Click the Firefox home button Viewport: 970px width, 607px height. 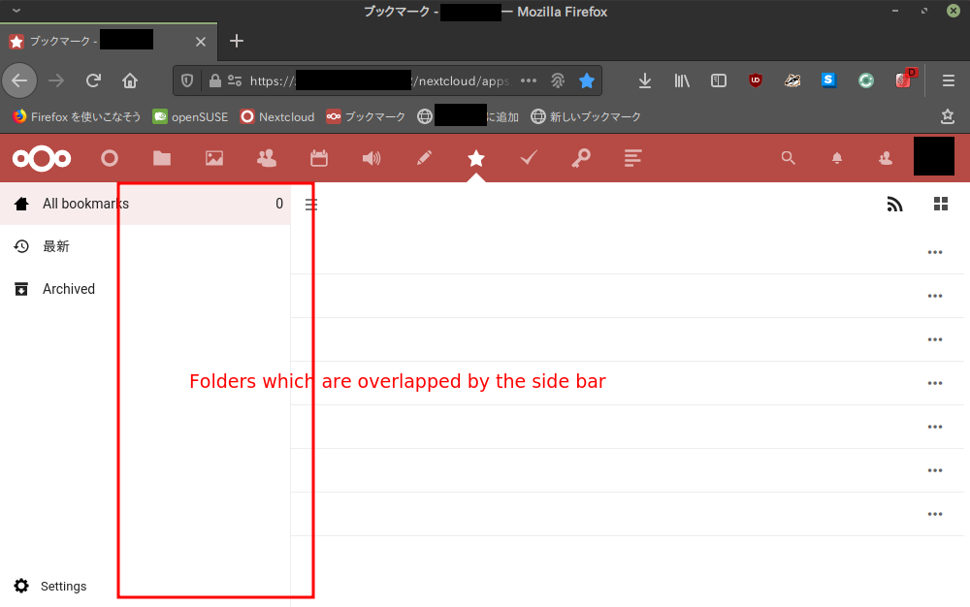(130, 80)
